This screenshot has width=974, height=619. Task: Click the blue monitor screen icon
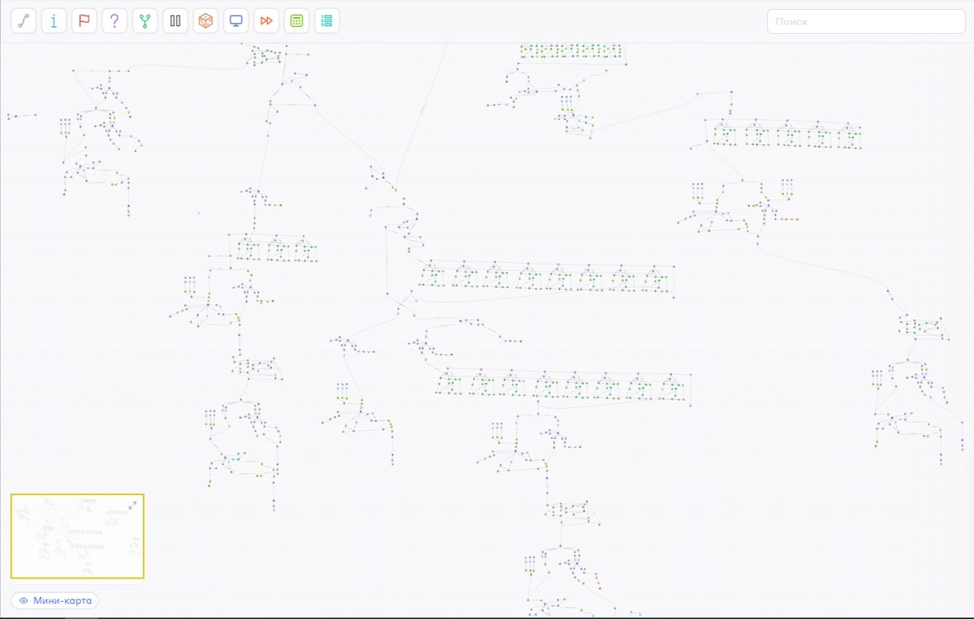coord(236,21)
